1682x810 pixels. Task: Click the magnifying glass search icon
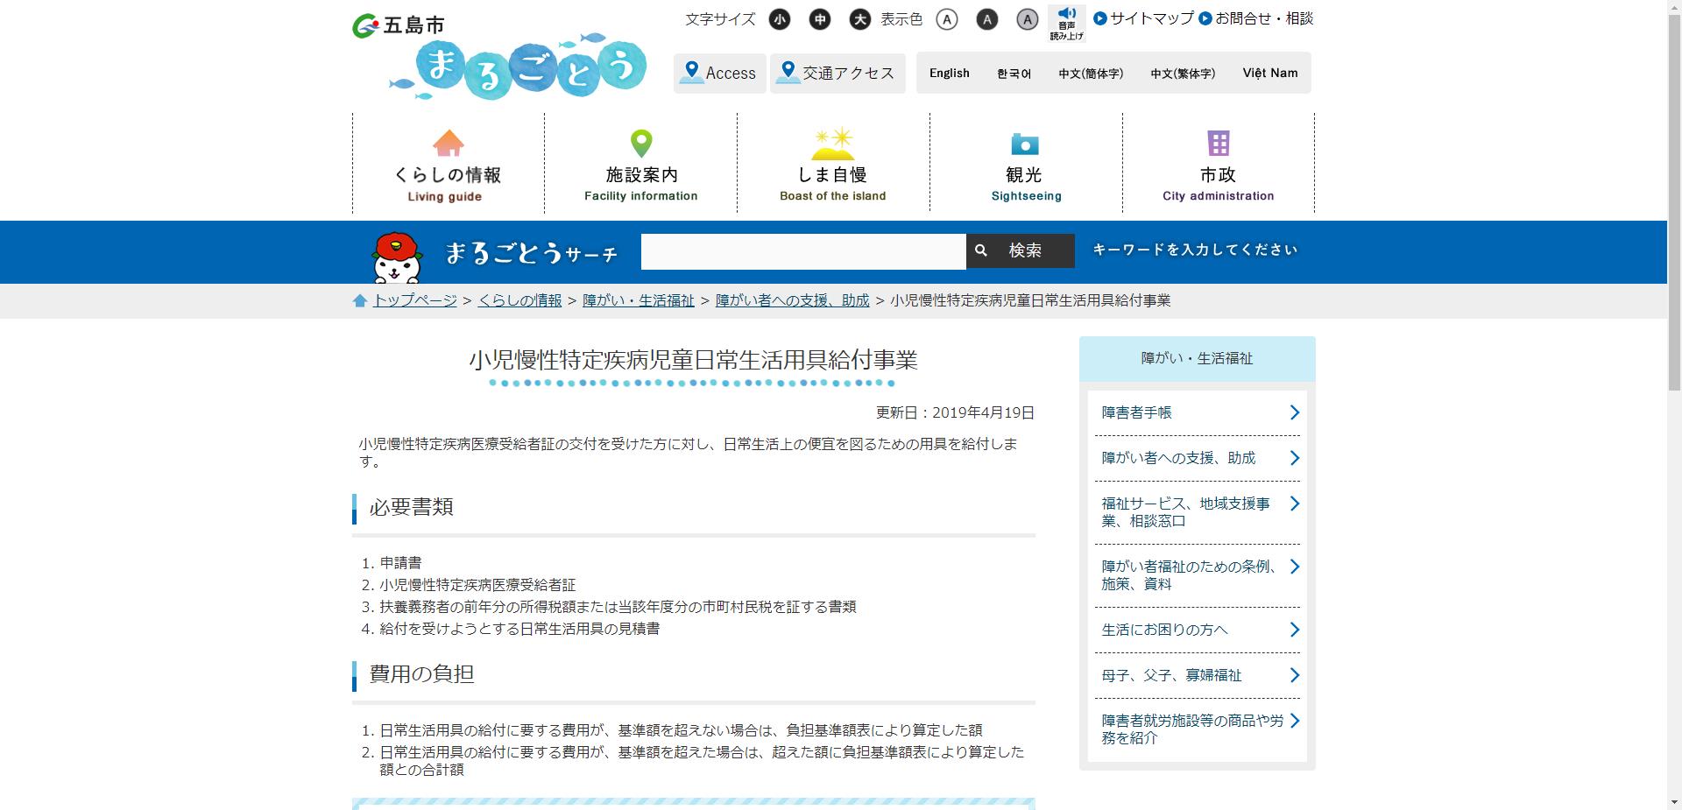[x=981, y=250]
